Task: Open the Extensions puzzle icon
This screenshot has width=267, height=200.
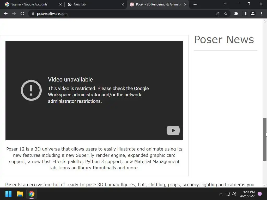Action: [x=236, y=14]
